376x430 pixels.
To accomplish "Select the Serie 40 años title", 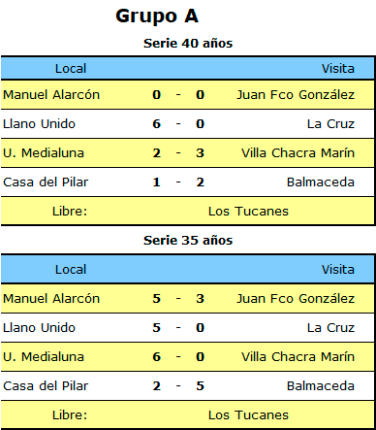I will (188, 44).
